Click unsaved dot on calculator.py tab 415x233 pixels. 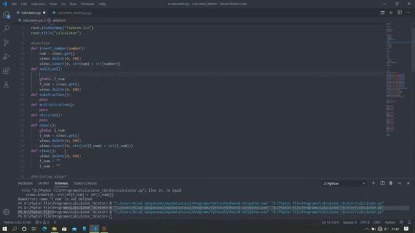[44, 13]
